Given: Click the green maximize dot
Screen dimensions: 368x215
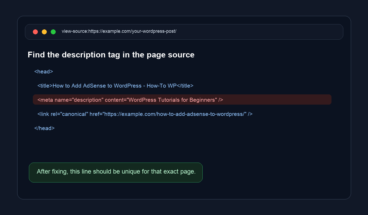Looking at the screenshot, I should pos(53,32).
